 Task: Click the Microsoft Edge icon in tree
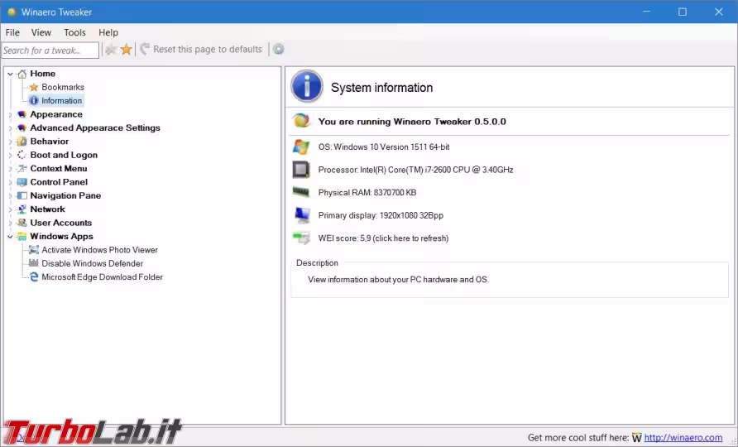click(34, 277)
